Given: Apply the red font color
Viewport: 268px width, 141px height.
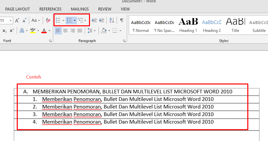Looking at the screenshot, I should pos(44,31).
